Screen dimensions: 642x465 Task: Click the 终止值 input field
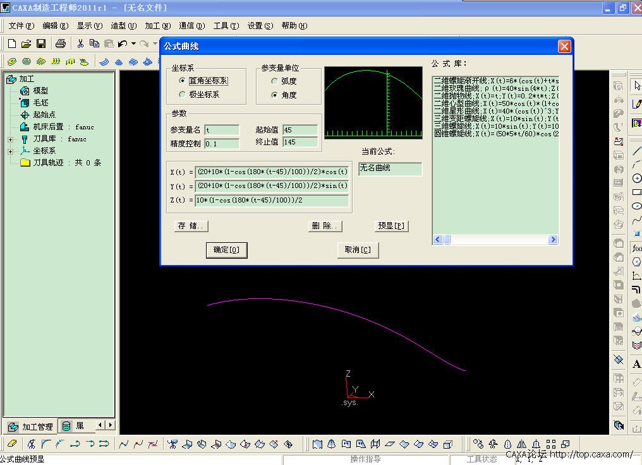pos(300,142)
